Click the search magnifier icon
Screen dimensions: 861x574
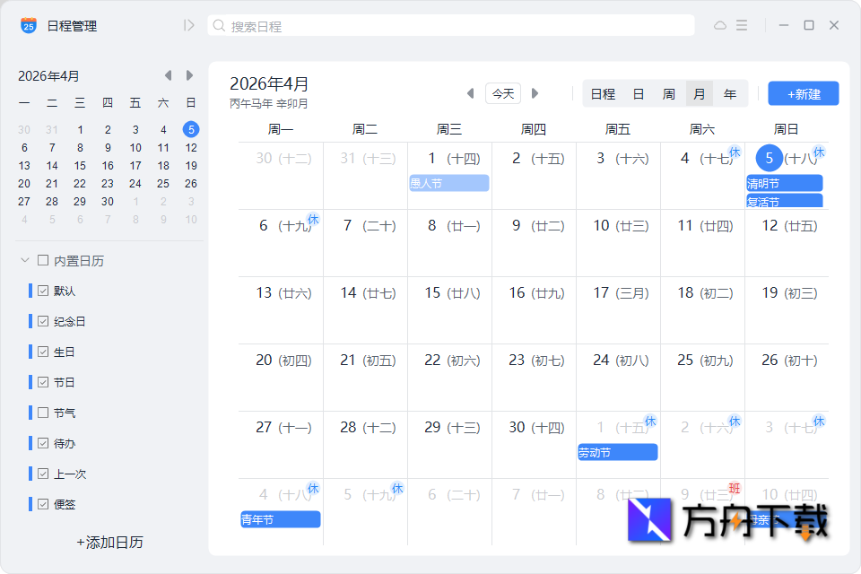[x=218, y=25]
